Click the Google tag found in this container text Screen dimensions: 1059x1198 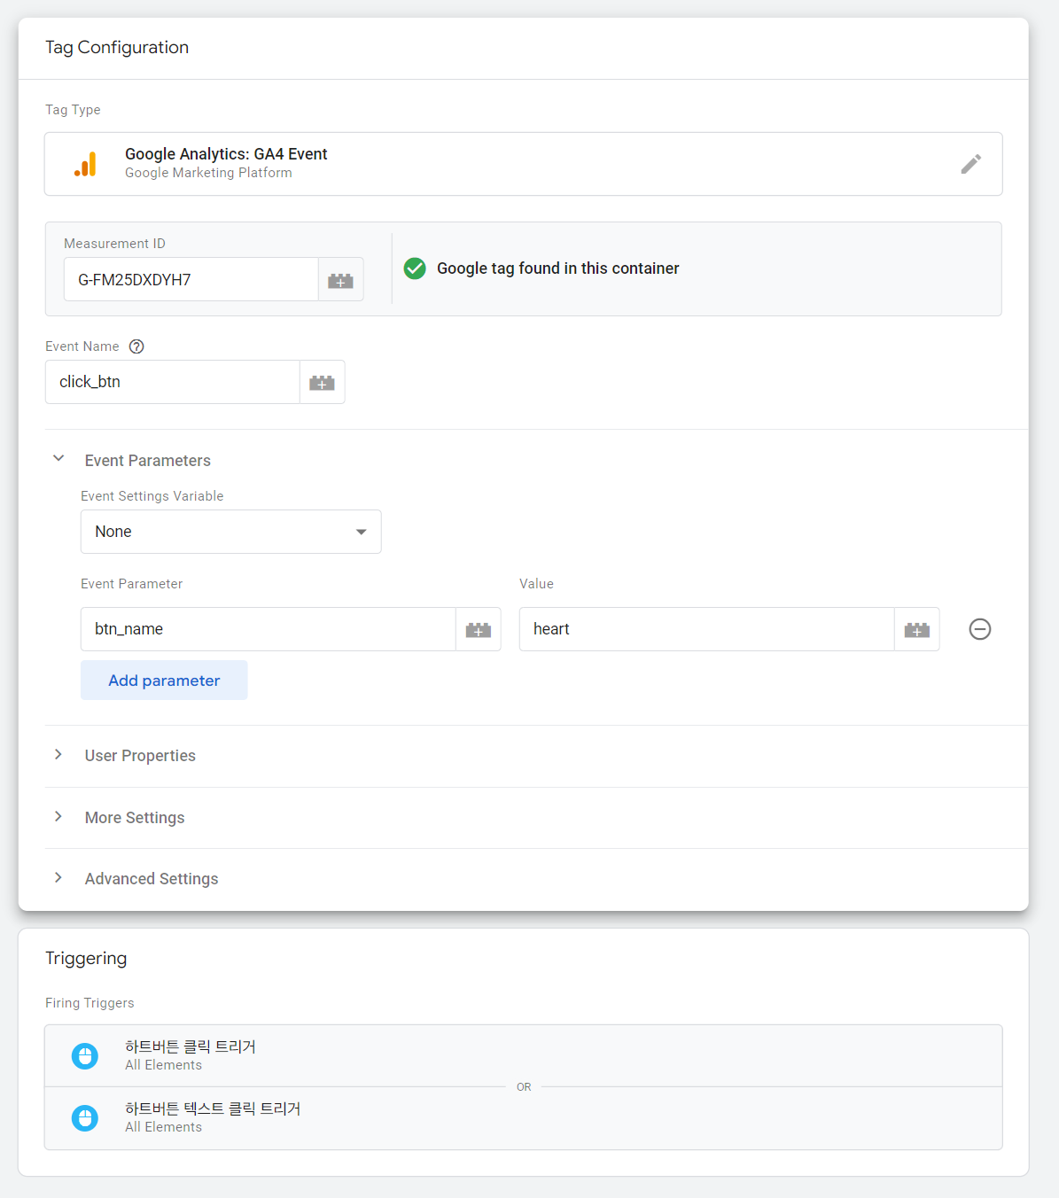558,268
